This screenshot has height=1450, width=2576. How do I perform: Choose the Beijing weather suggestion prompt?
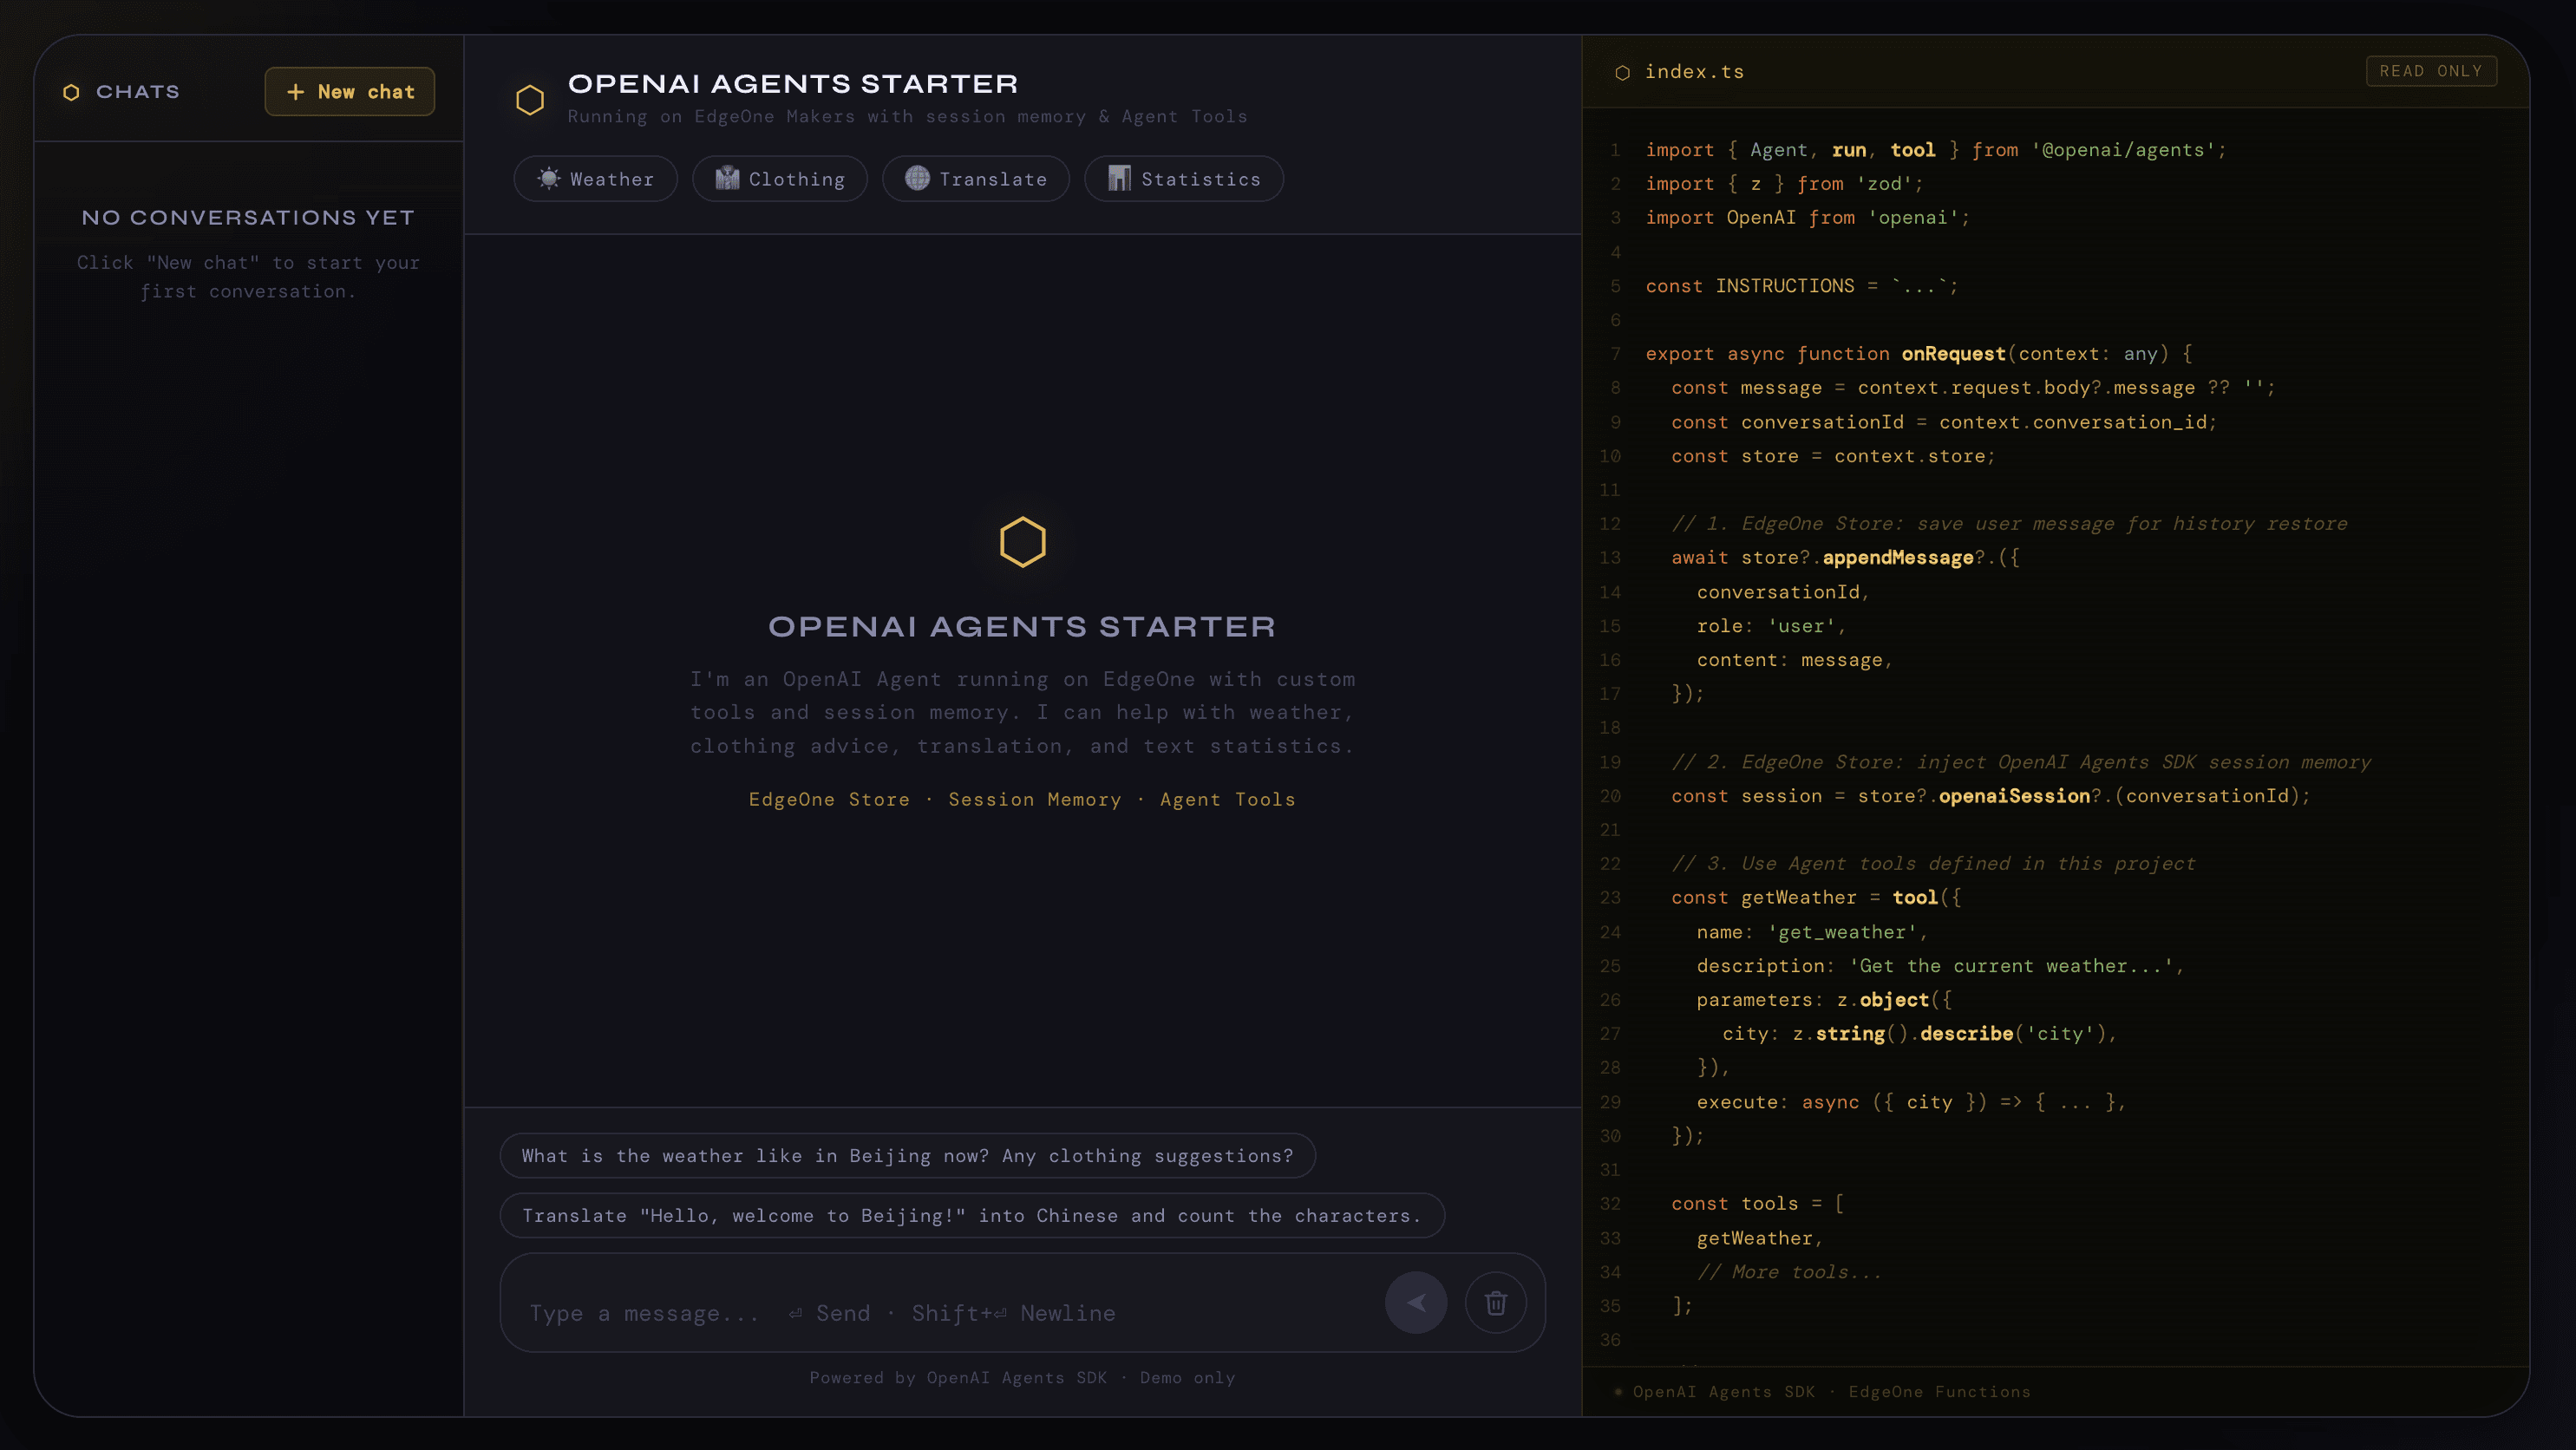pyautogui.click(x=907, y=1155)
